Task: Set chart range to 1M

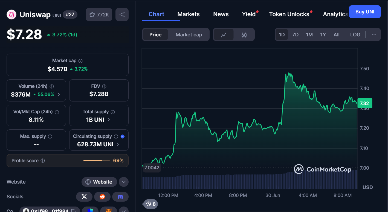Action: pos(309,35)
